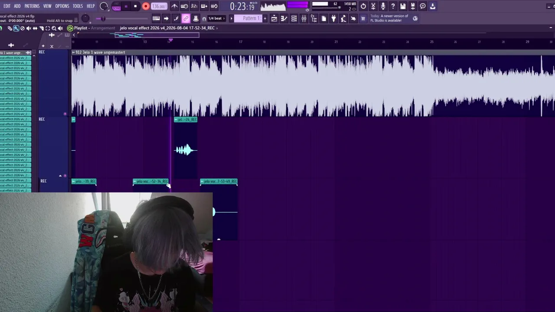Toggle the red Record button
Screen dimensions: 555x312
146,6
